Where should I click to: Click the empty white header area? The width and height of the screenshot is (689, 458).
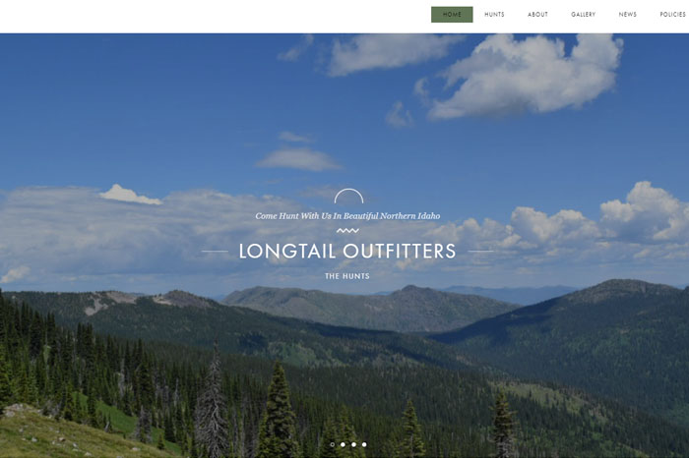pos(211,17)
